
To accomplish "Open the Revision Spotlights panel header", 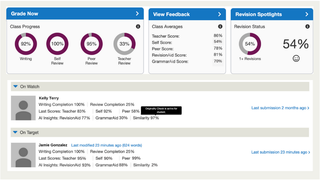I will coord(272,14).
